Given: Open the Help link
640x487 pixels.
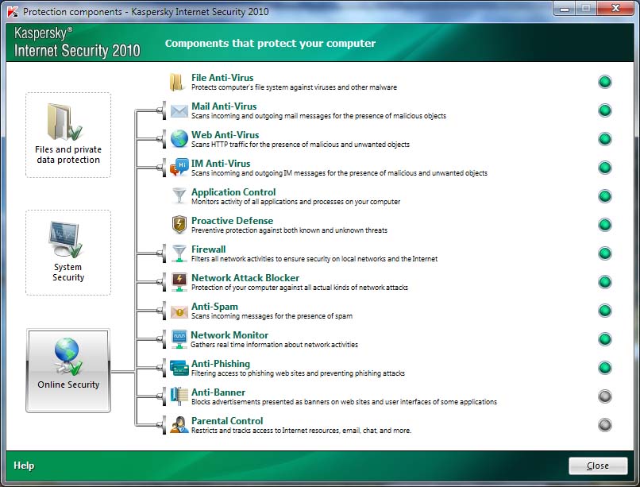Looking at the screenshot, I should pos(24,466).
